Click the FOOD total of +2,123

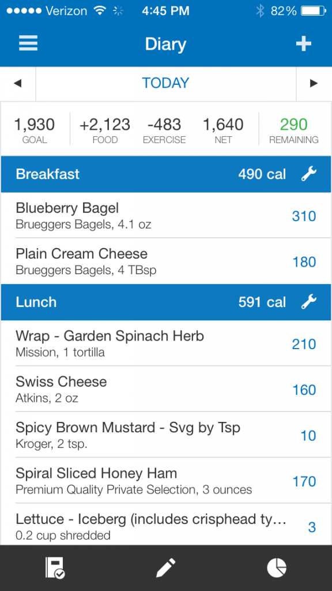coord(105,128)
